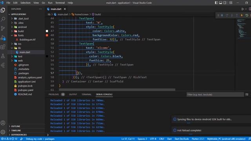Open the Testing flask view
251x141 pixels.
3,56
